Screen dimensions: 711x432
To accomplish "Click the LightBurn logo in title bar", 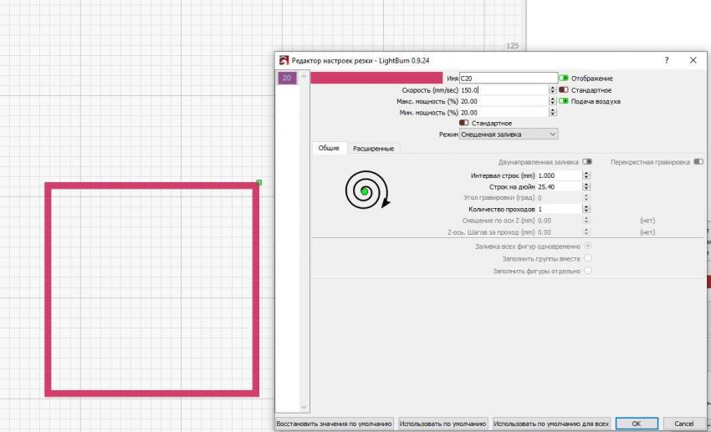I will coord(283,61).
